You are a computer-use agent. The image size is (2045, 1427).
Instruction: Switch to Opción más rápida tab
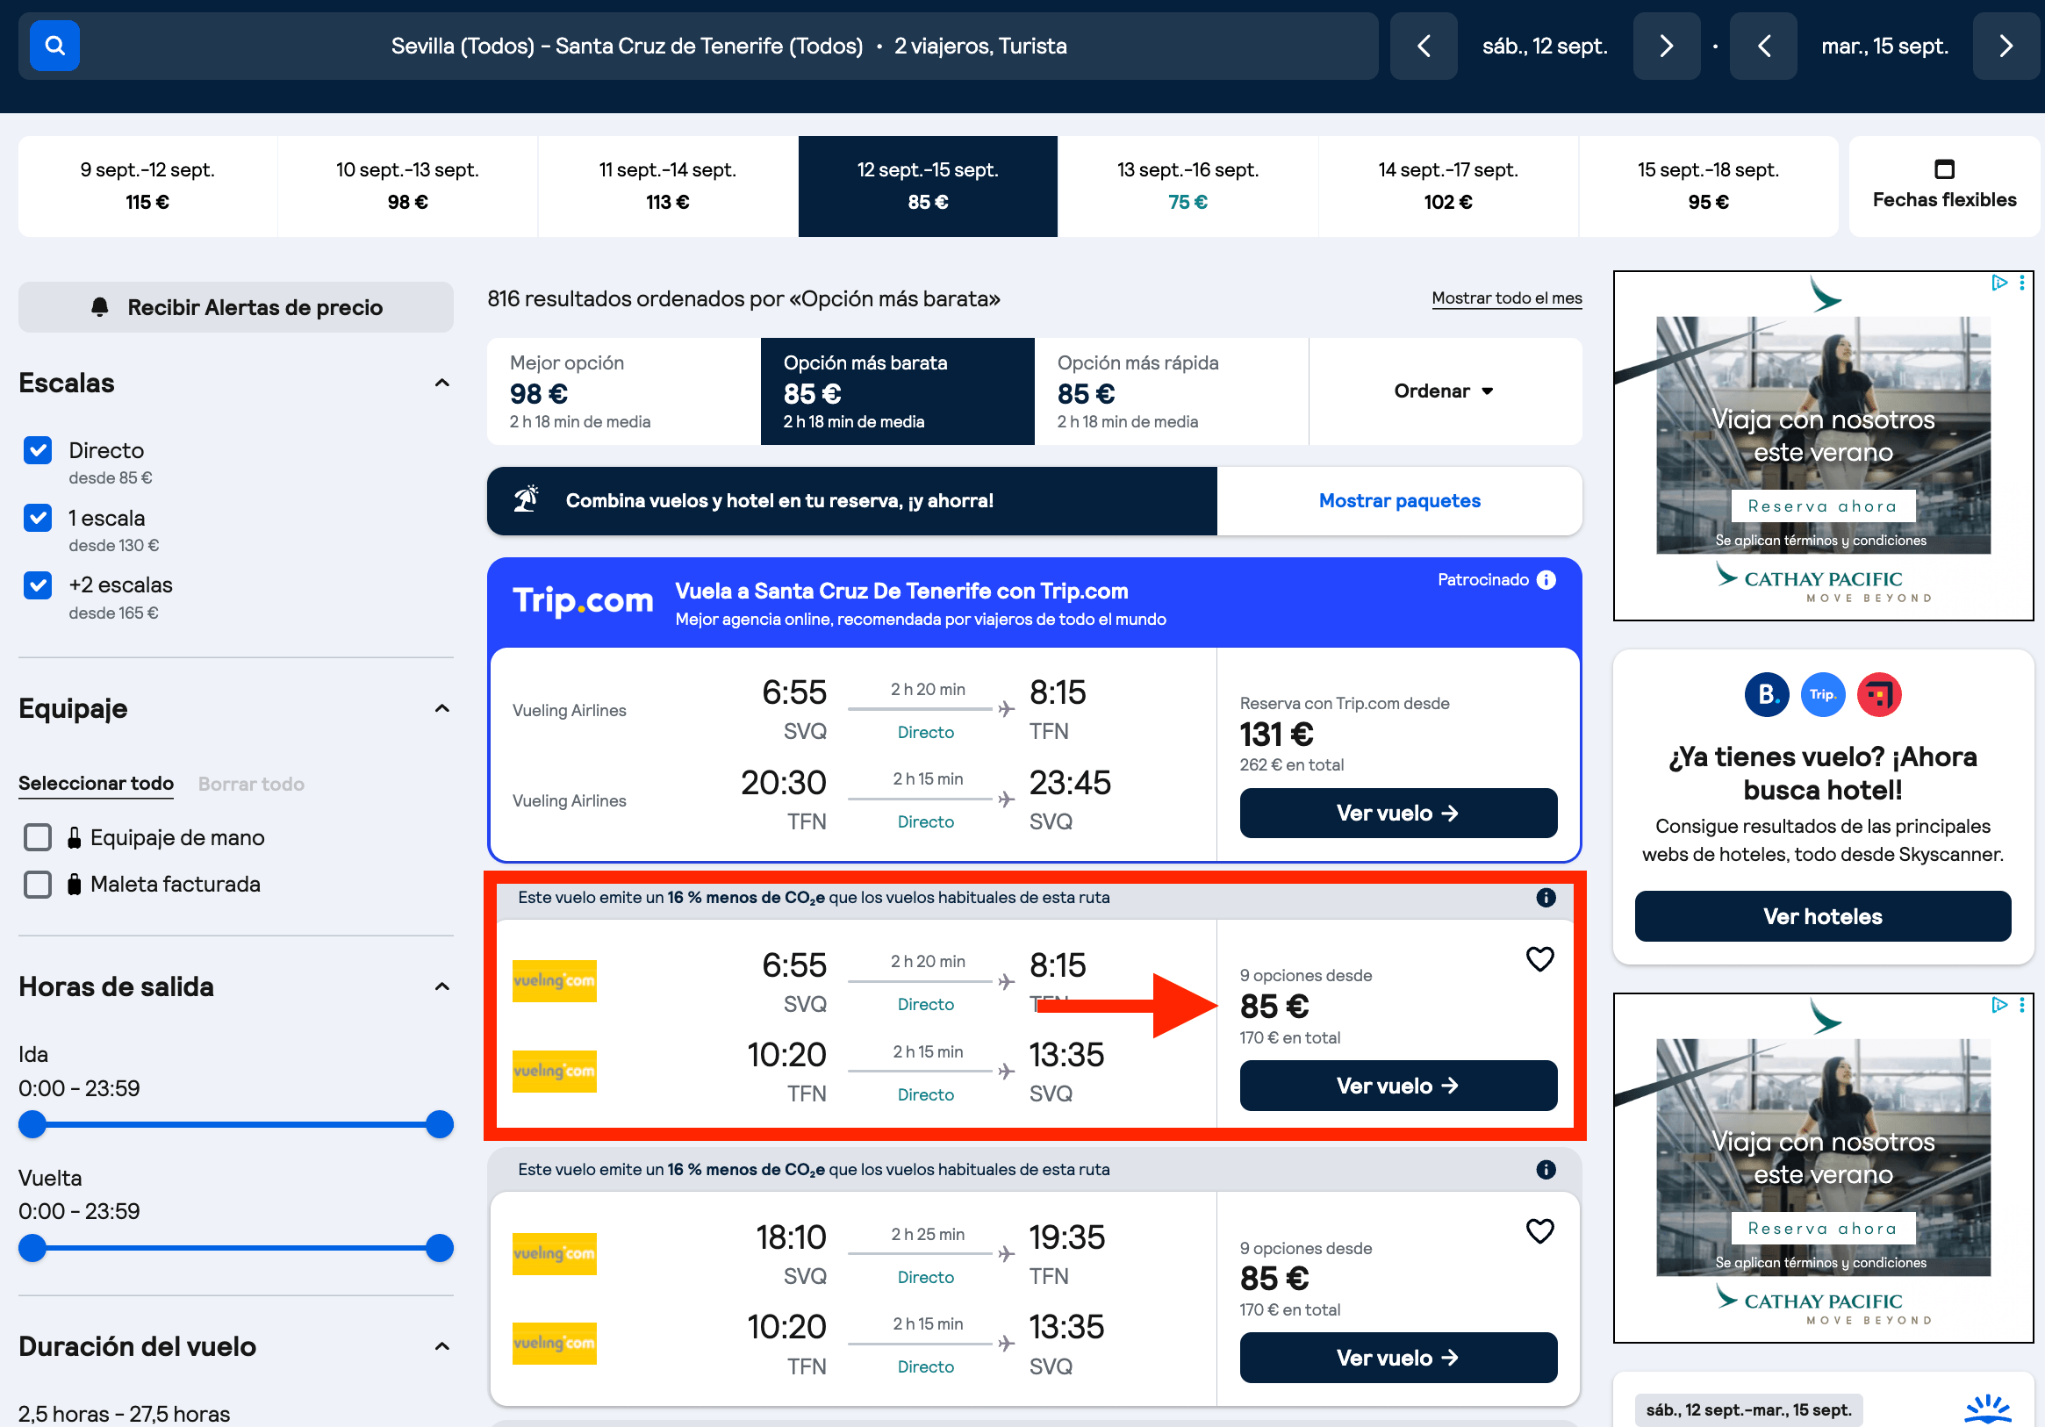(x=1171, y=391)
